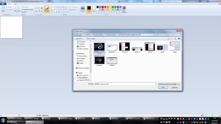Select the Color picker eyedropper tool
The width and height of the screenshot is (221, 124).
(39, 11)
